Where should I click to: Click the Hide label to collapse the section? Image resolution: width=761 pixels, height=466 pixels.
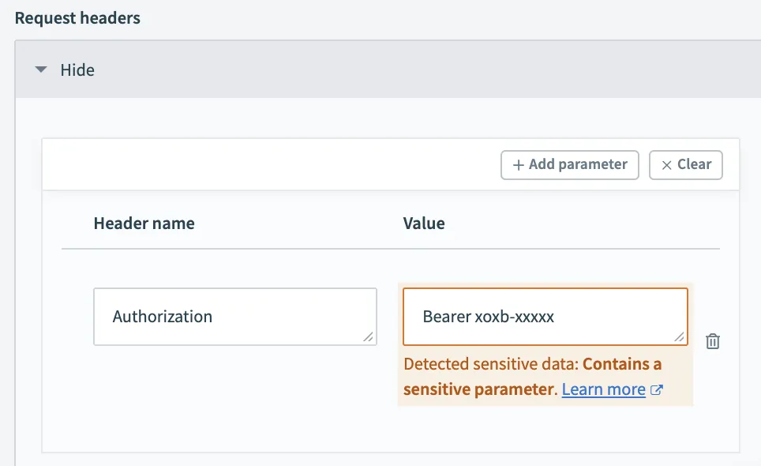(77, 70)
